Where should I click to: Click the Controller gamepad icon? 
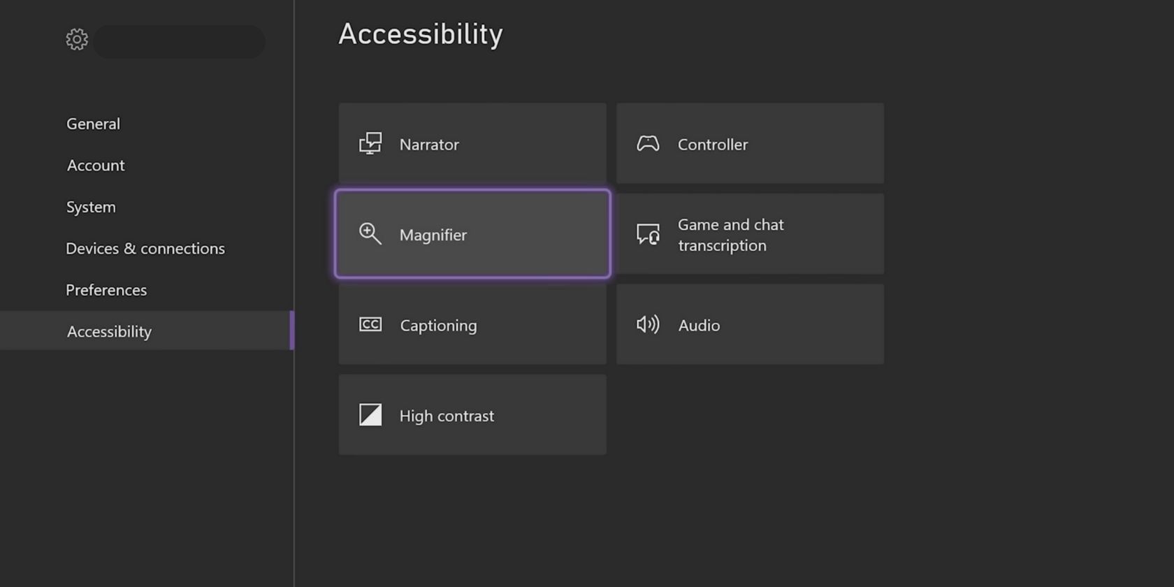(x=648, y=143)
